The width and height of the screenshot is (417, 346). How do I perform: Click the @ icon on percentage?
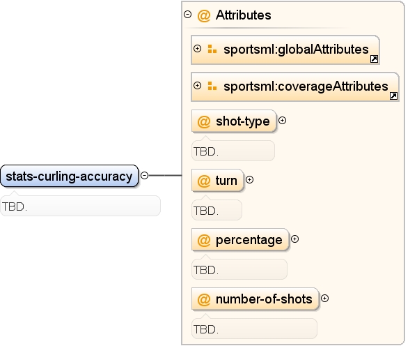[204, 240]
